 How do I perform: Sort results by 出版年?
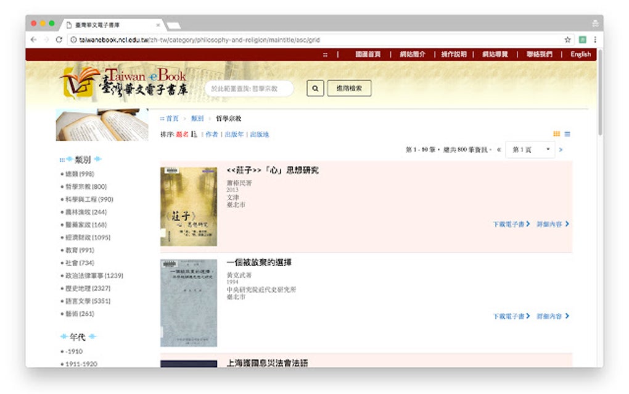pyautogui.click(x=234, y=134)
